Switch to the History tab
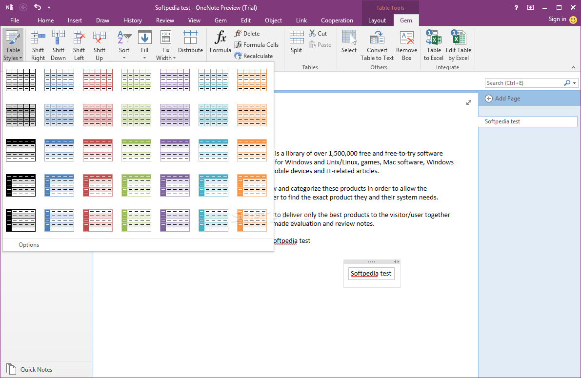This screenshot has width=581, height=378. coord(133,20)
